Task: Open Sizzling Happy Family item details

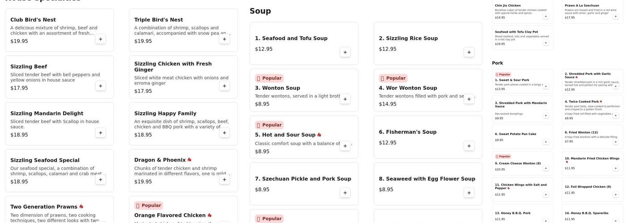Action: click(x=165, y=114)
